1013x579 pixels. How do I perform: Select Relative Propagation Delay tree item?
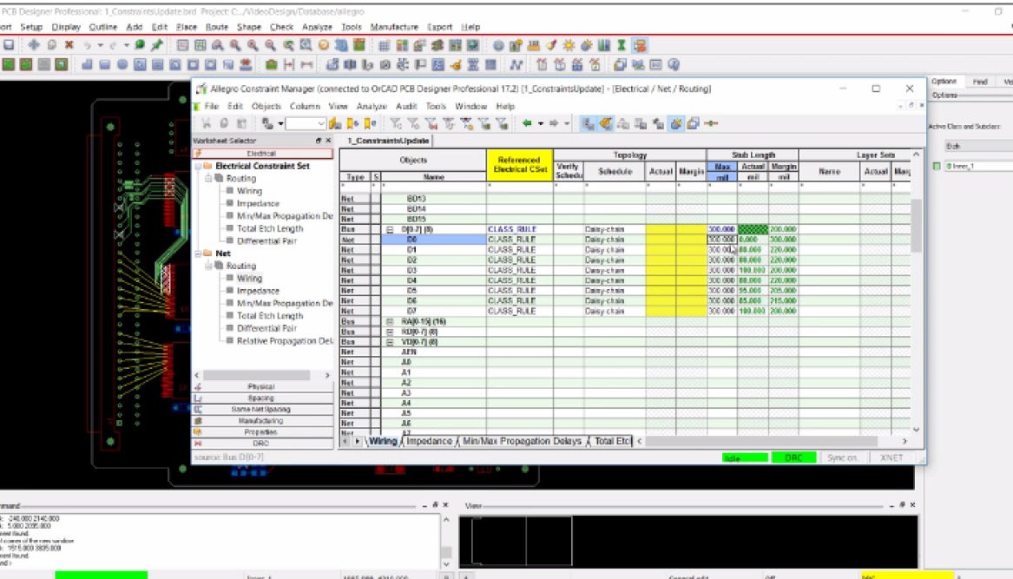coord(285,341)
